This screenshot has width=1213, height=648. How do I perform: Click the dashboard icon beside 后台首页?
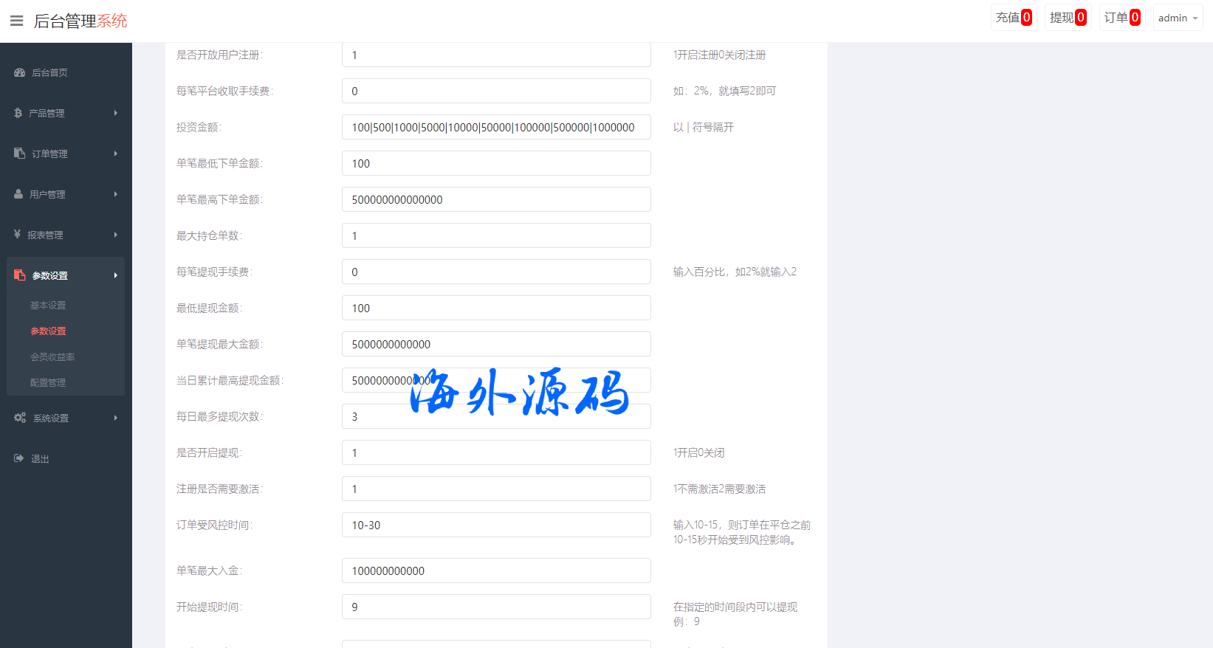20,72
